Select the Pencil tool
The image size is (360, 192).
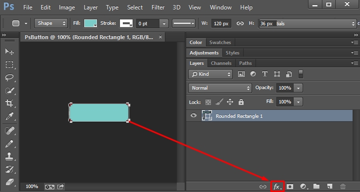9,144
